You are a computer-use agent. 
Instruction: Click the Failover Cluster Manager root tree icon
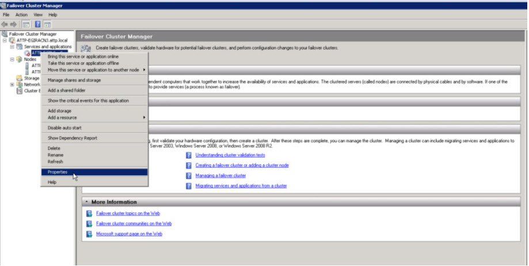(x=5, y=34)
